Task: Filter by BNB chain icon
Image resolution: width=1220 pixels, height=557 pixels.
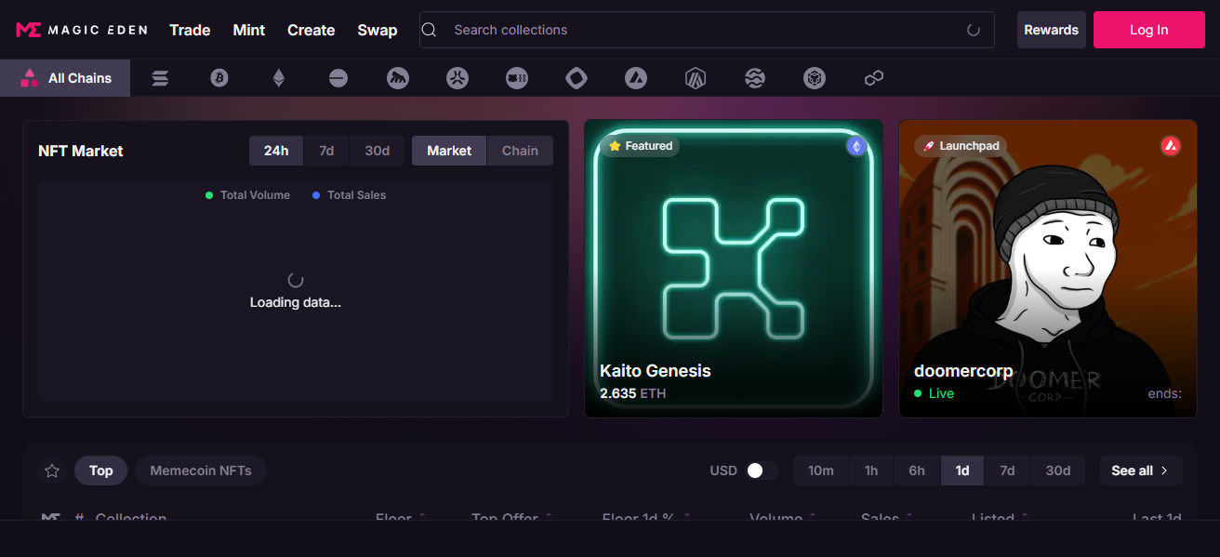Action: (x=815, y=78)
